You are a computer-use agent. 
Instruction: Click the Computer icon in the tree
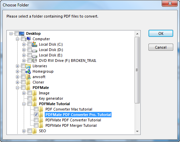tap(28, 39)
